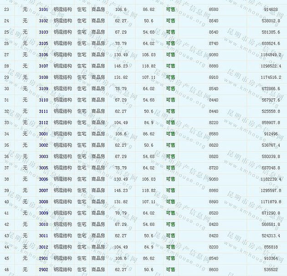Open details for room 3106
This screenshot has height=276, width=287.
pyautogui.click(x=43, y=55)
